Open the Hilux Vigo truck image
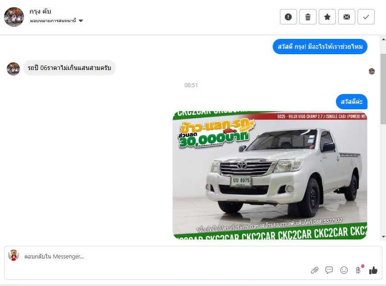This screenshot has width=386, height=286. (x=270, y=175)
